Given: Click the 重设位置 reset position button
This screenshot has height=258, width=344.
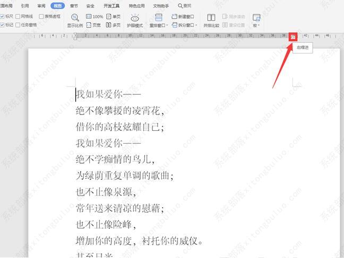Looking at the screenshot, I should (x=234, y=25).
